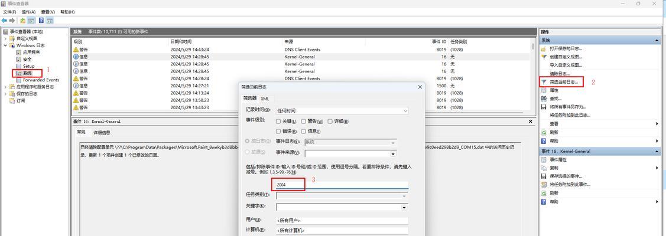Click the 创建自定义视图 funnel icon
Screen dimensions: 666x236
click(x=544, y=57)
